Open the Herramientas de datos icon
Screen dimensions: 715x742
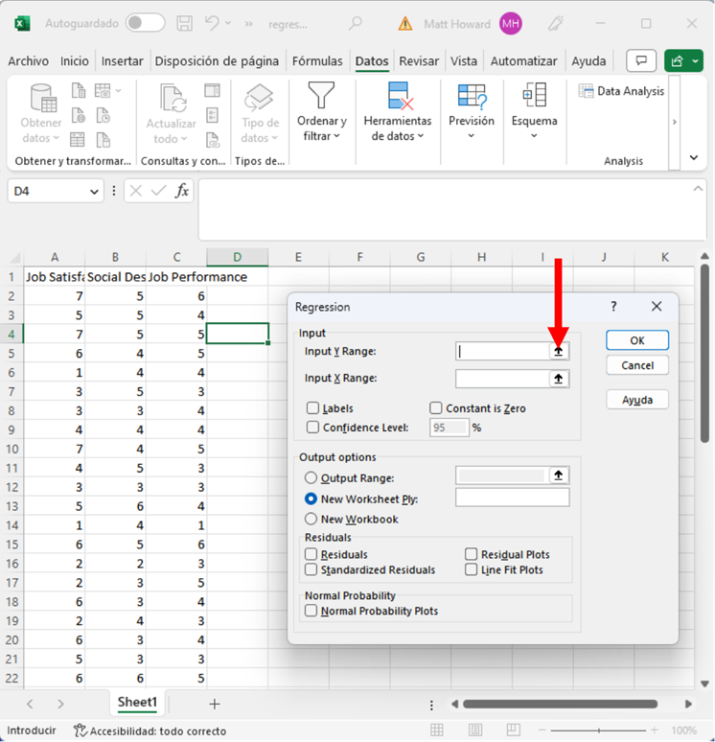point(398,113)
